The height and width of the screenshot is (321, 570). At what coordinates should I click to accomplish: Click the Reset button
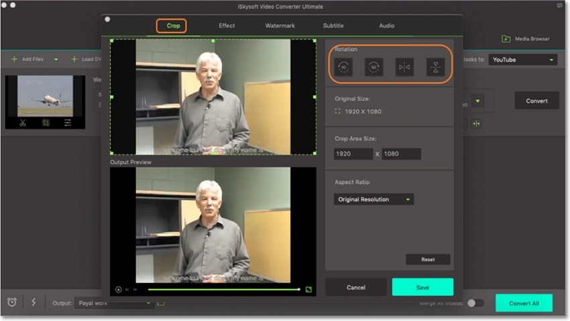click(x=428, y=259)
